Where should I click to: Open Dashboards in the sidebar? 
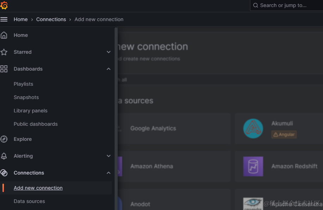[x=28, y=69]
